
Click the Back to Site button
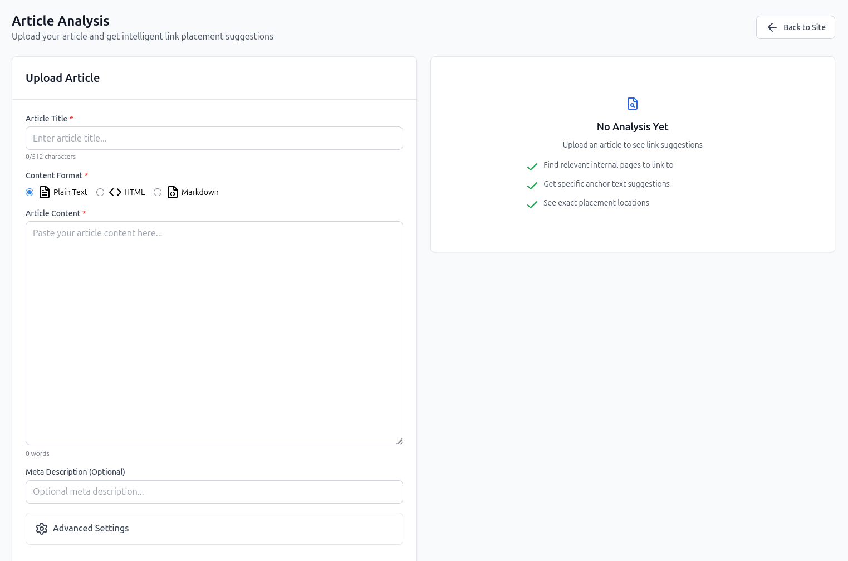pyautogui.click(x=795, y=27)
